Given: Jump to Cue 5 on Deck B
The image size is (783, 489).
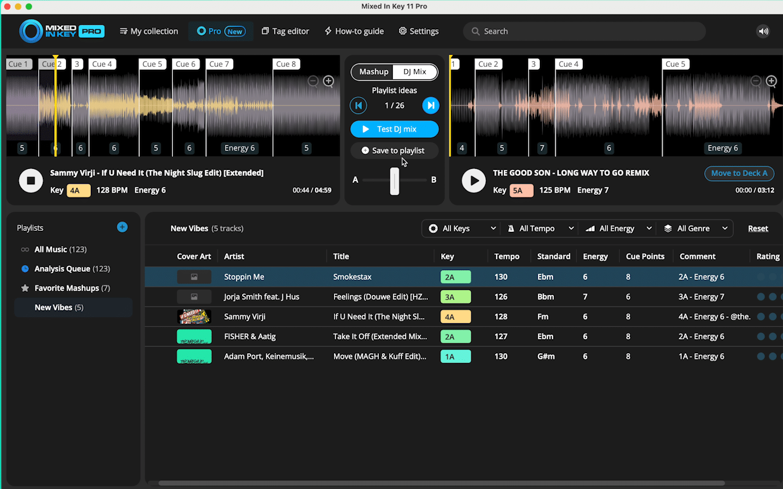Looking at the screenshot, I should pos(676,64).
